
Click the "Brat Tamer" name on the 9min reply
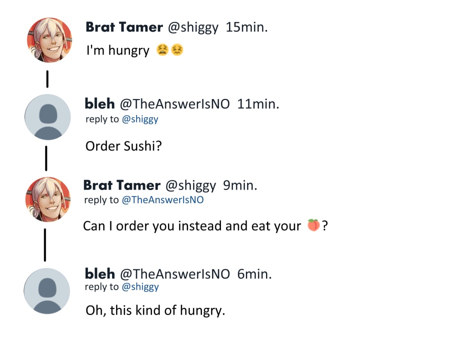coord(121,185)
